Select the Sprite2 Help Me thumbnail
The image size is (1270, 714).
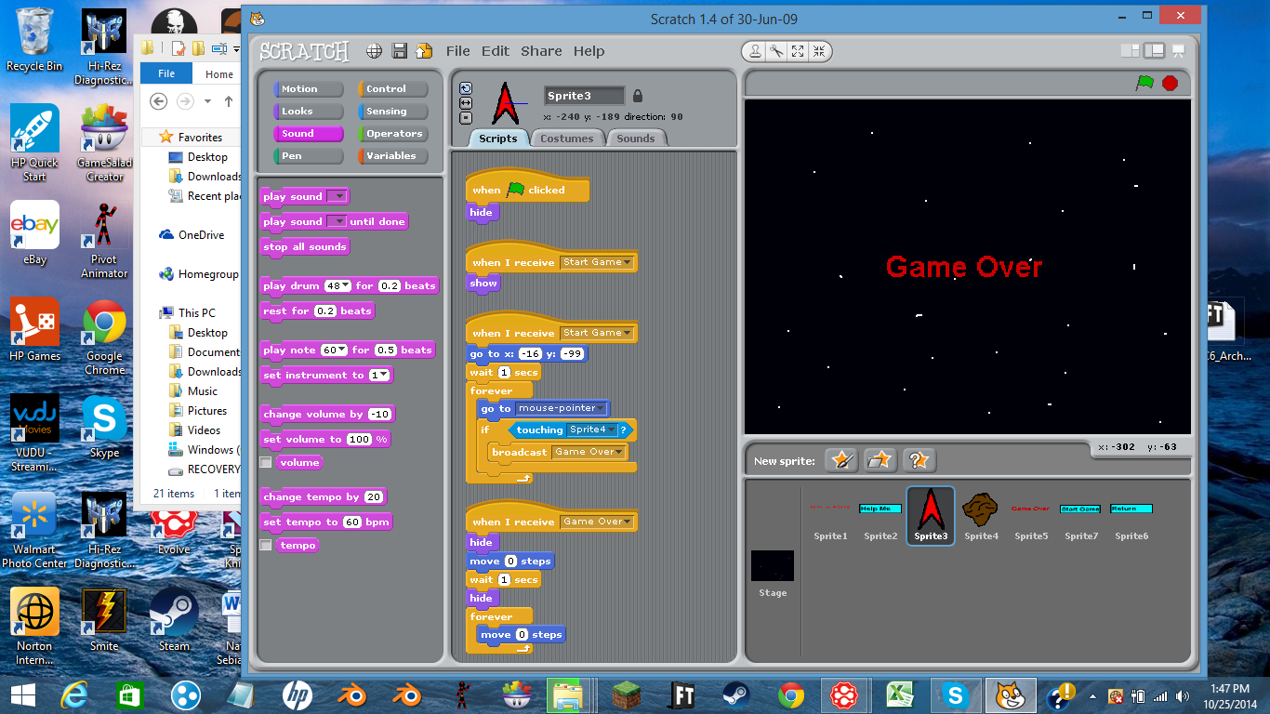pyautogui.click(x=880, y=514)
